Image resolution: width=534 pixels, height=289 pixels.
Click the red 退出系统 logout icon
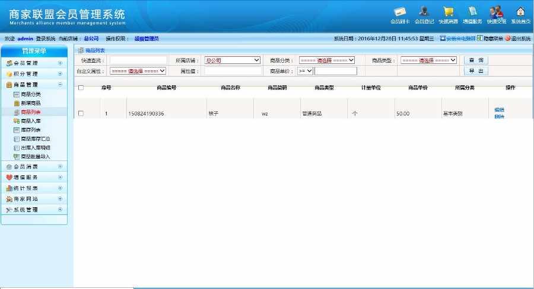(507, 38)
